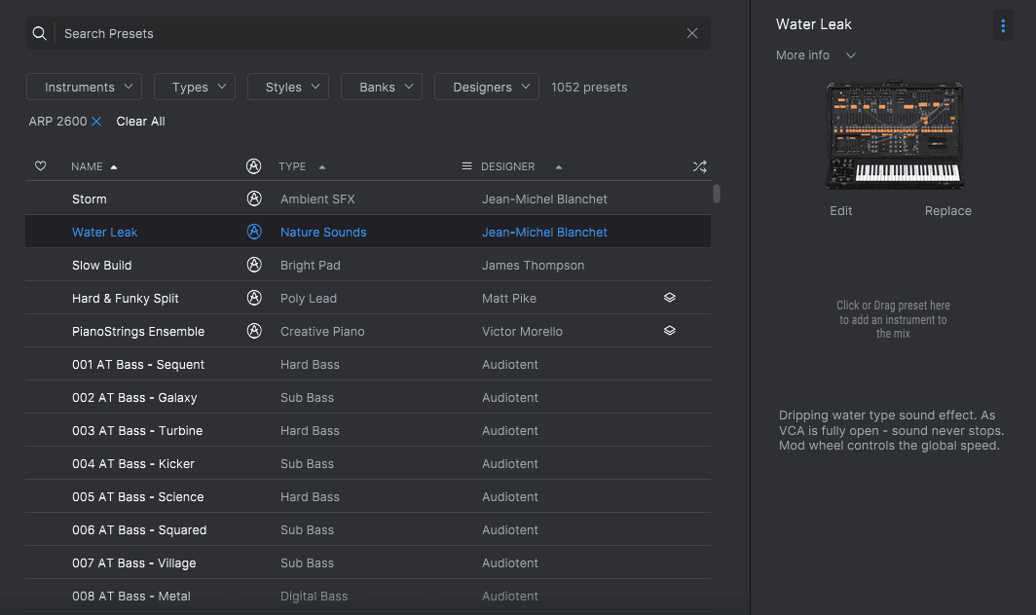This screenshot has width=1036, height=615.
Task: Sort presets by the NAME column
Action: pyautogui.click(x=88, y=166)
